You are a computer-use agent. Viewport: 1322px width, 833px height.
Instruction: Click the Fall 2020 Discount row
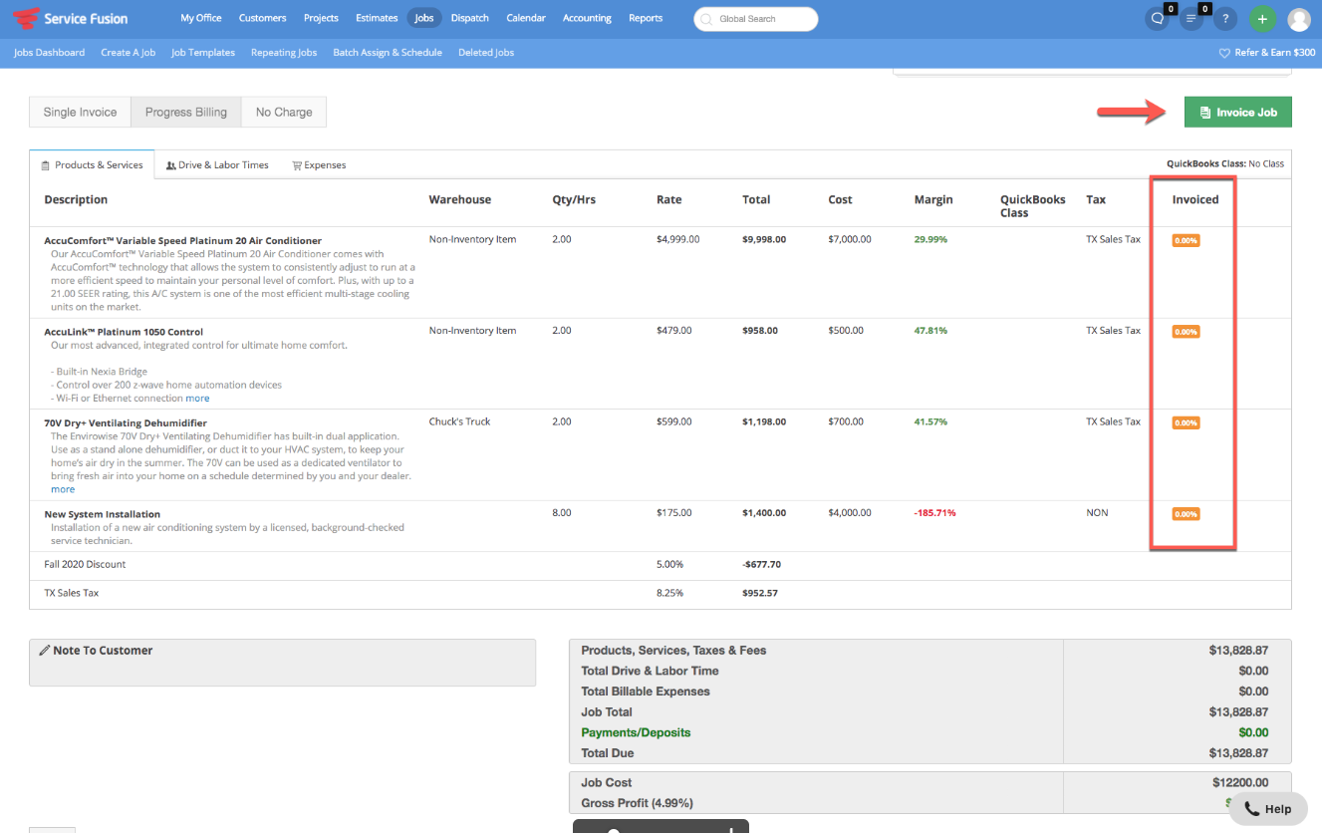coord(661,565)
